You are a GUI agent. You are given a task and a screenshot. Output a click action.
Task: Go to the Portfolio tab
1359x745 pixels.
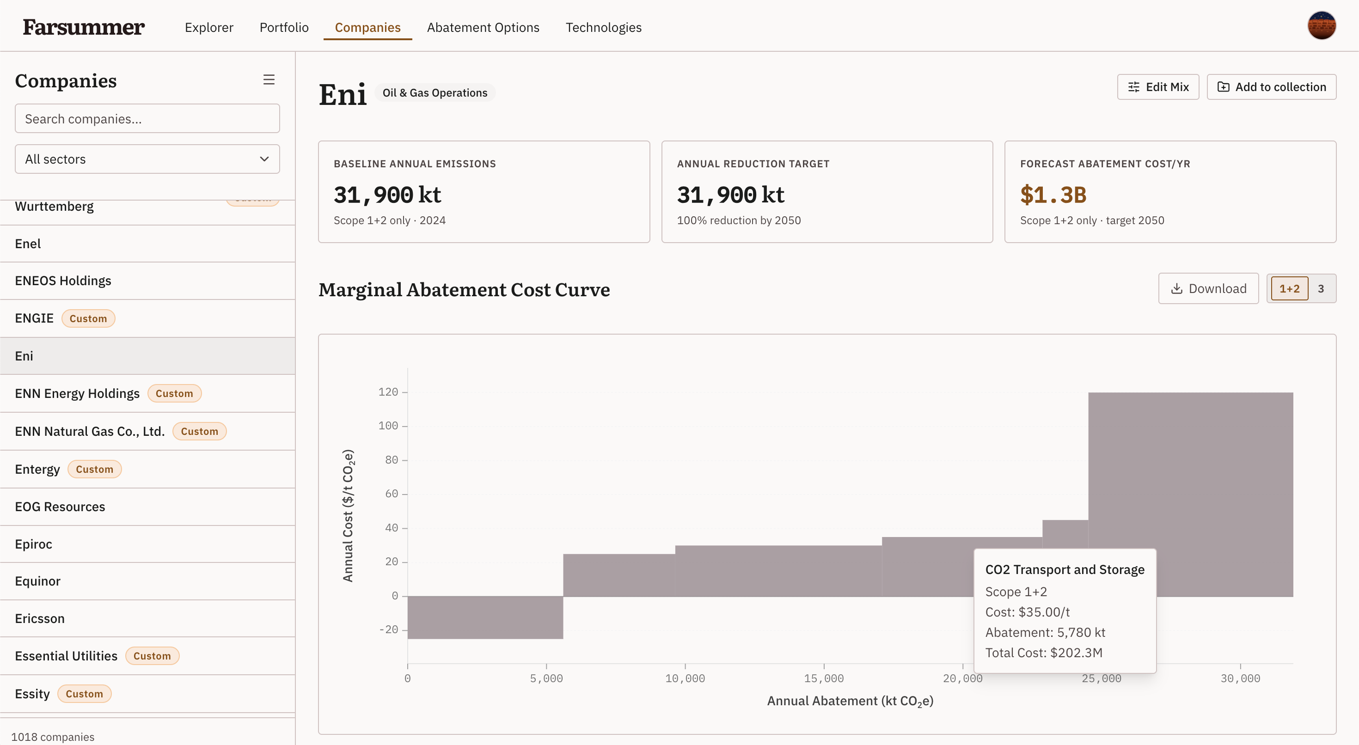click(284, 27)
